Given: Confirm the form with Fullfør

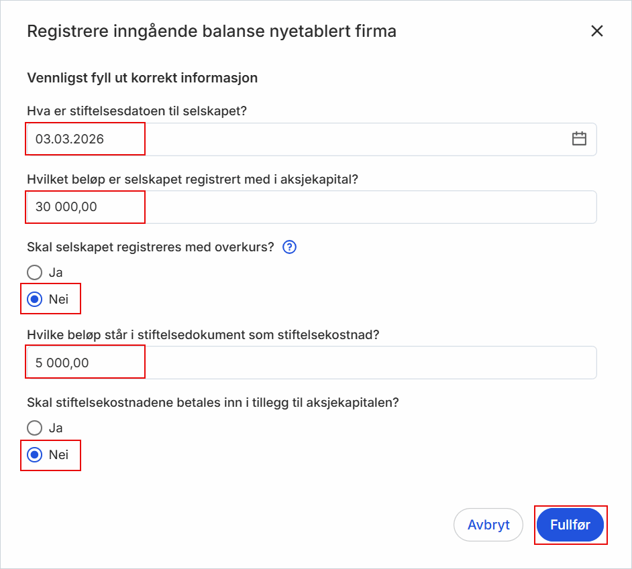Looking at the screenshot, I should click(x=571, y=525).
